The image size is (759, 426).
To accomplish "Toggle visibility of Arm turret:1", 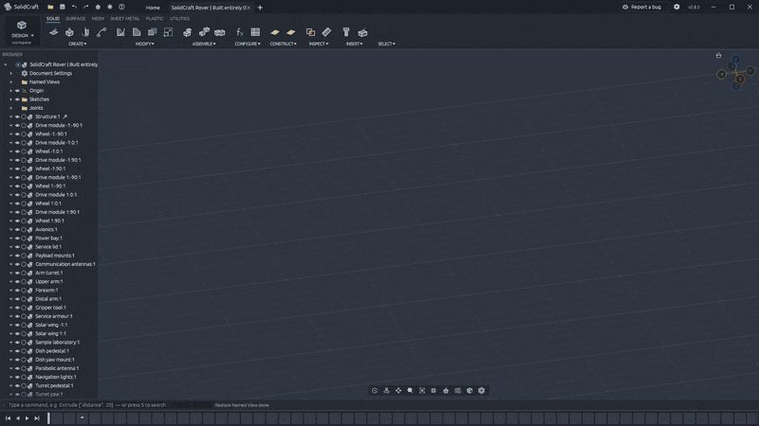I will click(x=17, y=274).
